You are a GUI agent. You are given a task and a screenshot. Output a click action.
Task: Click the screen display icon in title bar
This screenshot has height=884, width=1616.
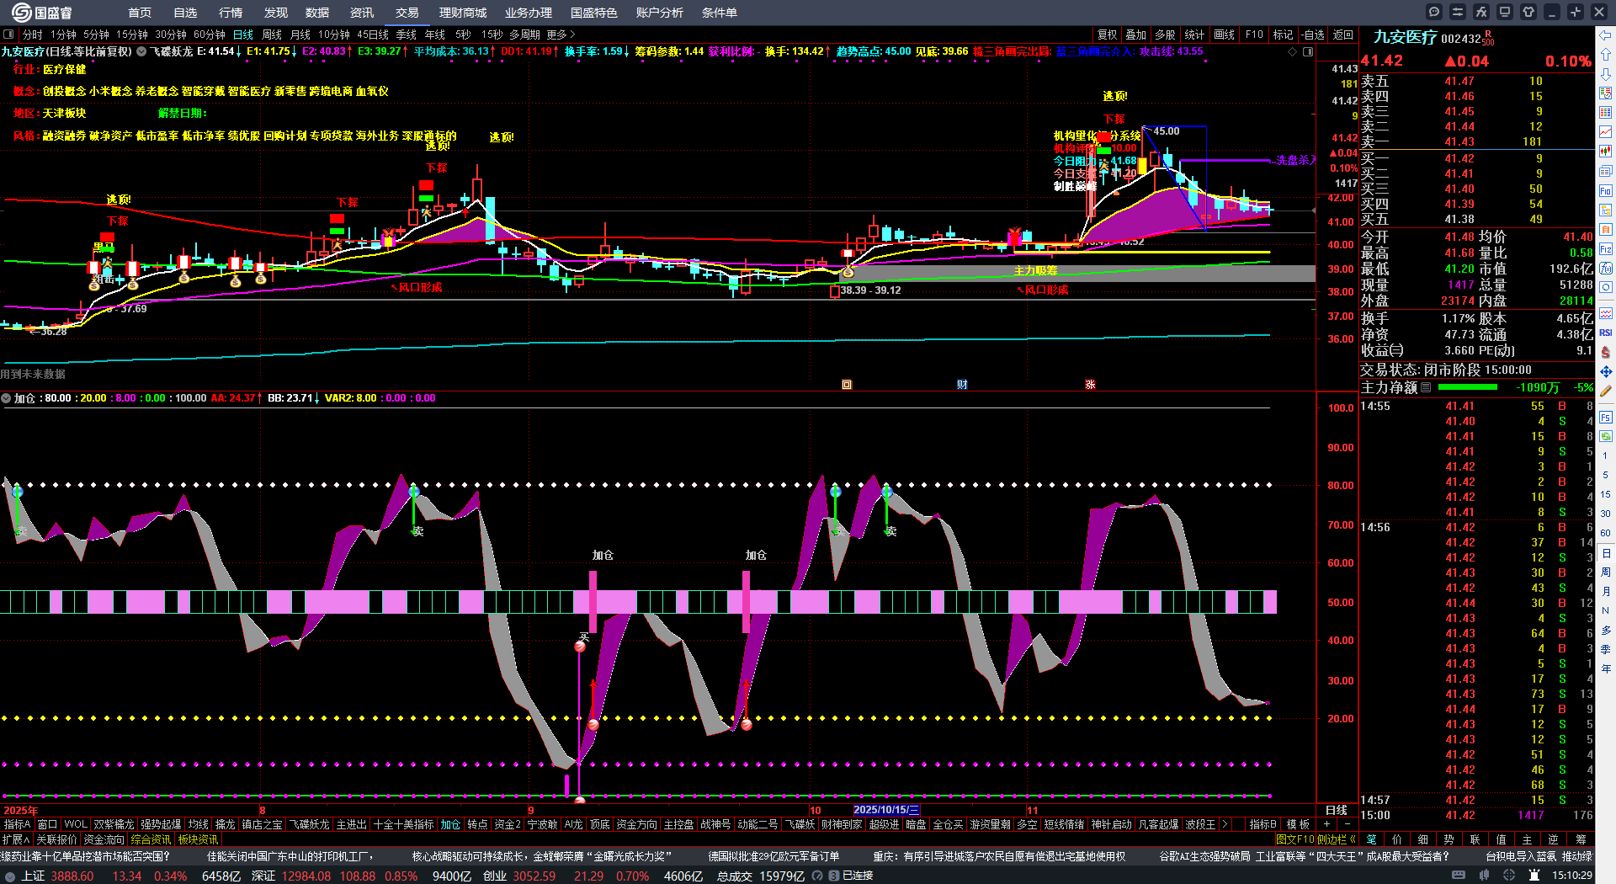point(1505,12)
